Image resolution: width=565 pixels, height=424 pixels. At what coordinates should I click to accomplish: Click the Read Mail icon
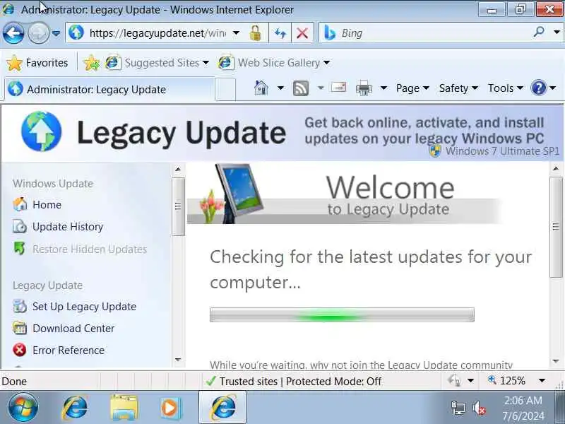tap(338, 87)
